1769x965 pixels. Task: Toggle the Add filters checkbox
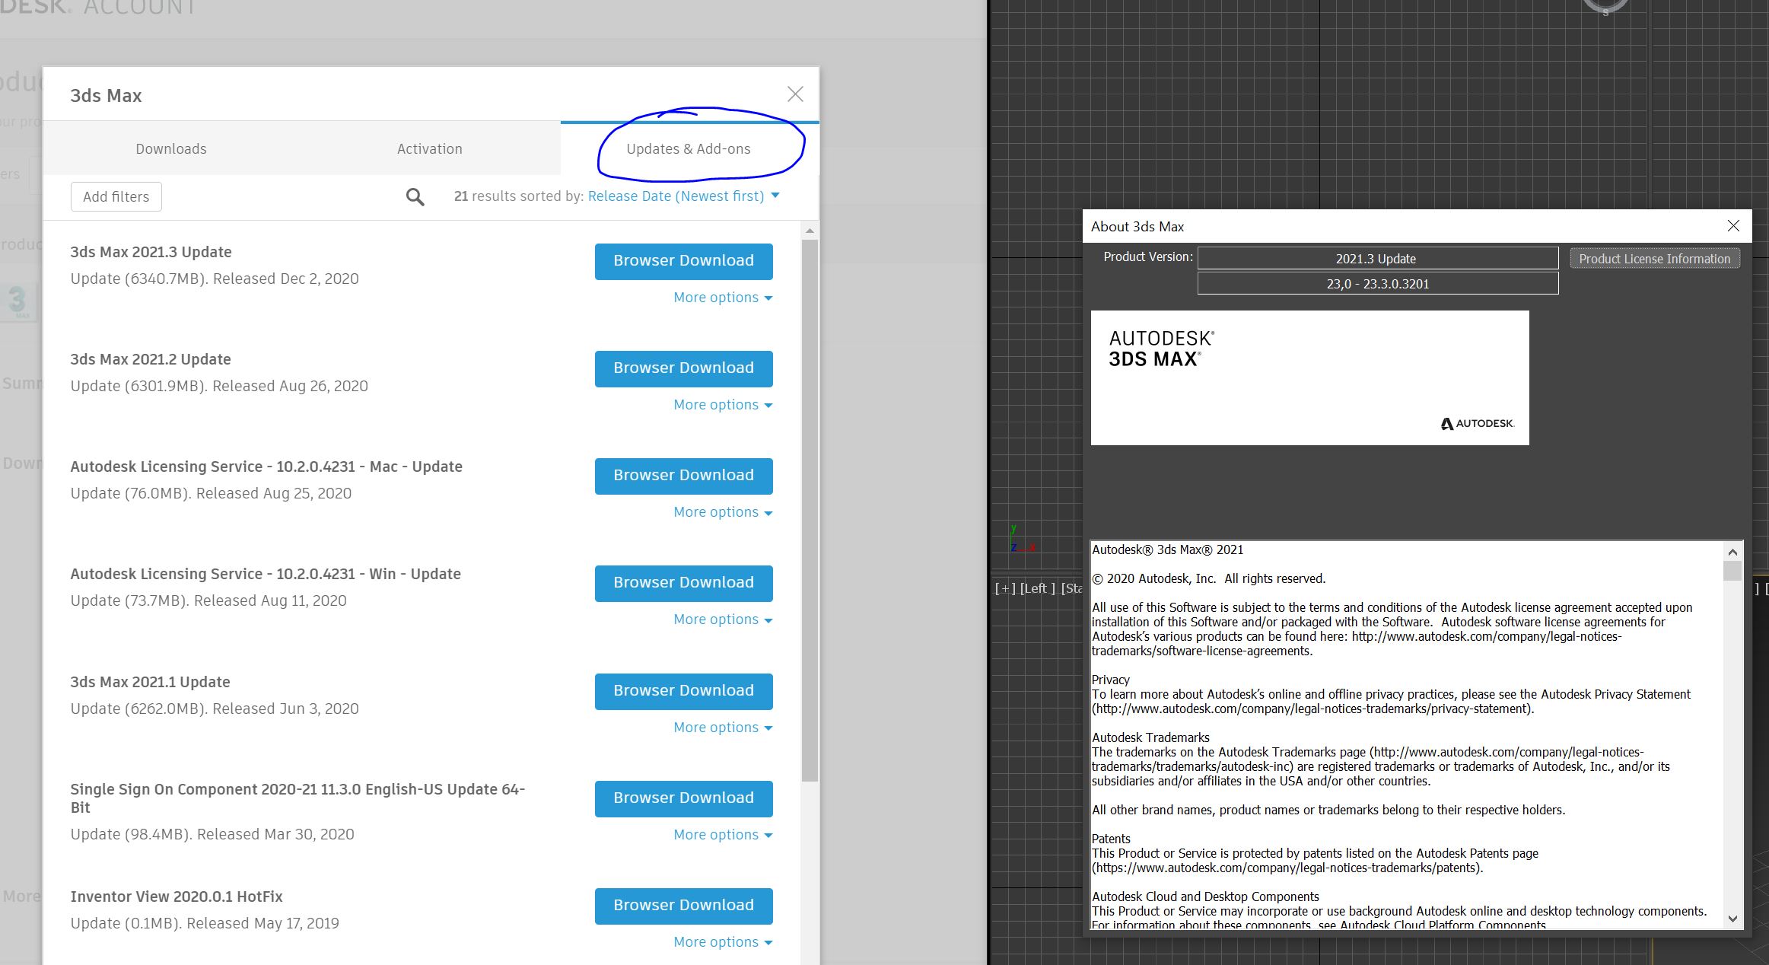point(115,196)
